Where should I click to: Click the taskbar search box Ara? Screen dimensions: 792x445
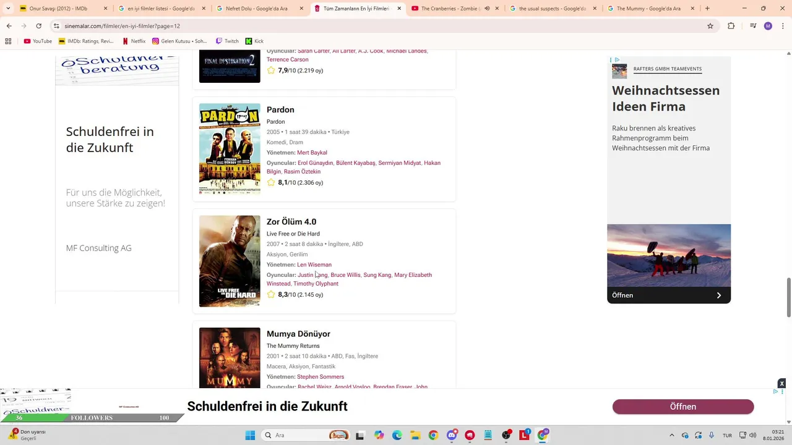(x=306, y=435)
